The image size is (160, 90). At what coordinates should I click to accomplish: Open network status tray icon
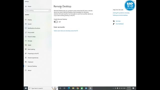[119, 88]
